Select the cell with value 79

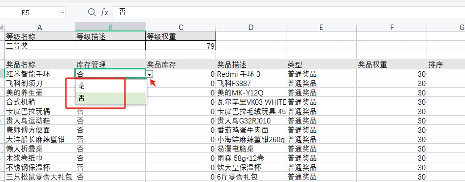click(181, 46)
